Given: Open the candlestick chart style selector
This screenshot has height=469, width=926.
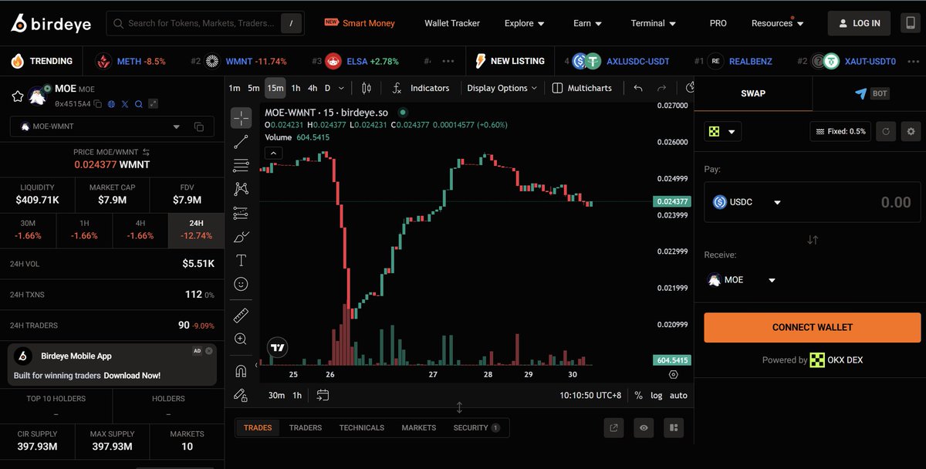Looking at the screenshot, I should [367, 88].
